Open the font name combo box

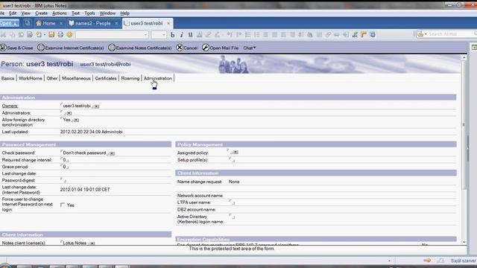click(112, 35)
